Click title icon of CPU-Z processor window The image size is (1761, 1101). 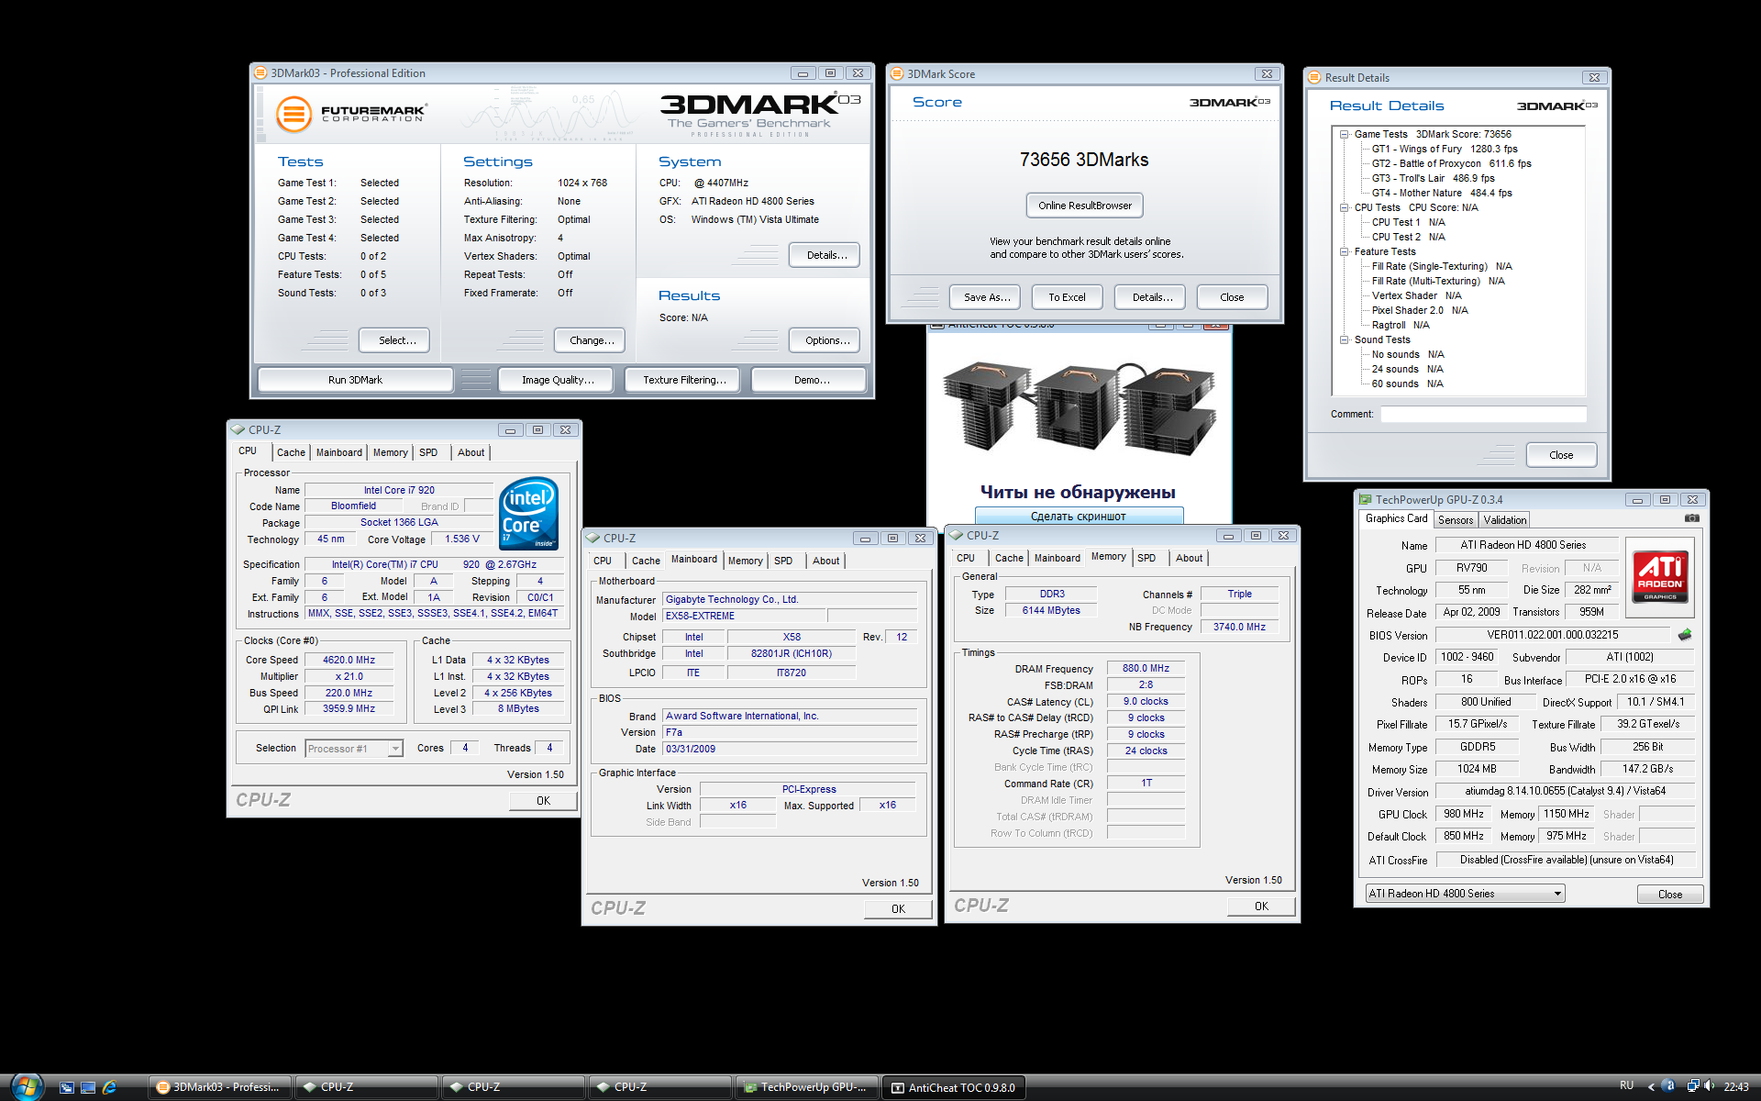238,430
